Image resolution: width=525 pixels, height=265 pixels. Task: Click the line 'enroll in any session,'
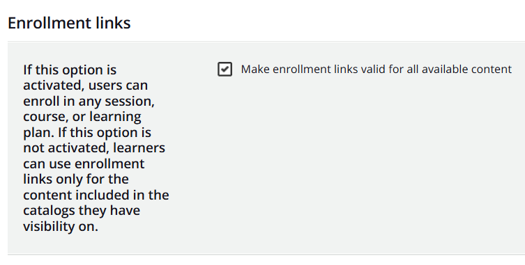[89, 101]
